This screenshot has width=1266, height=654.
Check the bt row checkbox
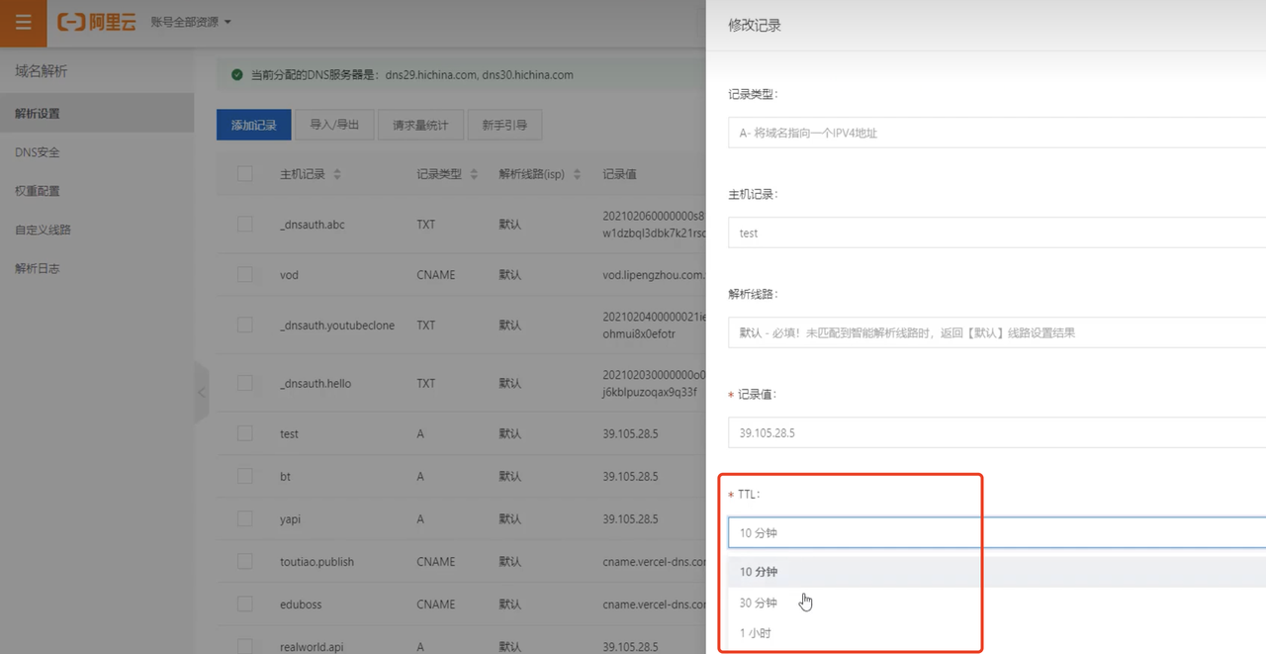point(245,476)
